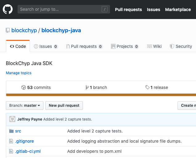
Task: Click the .gitignore file icon
Action: pos(11,141)
